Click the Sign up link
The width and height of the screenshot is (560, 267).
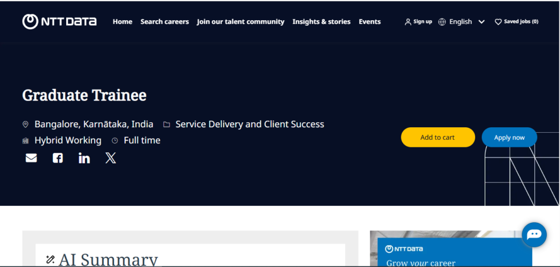point(423,22)
